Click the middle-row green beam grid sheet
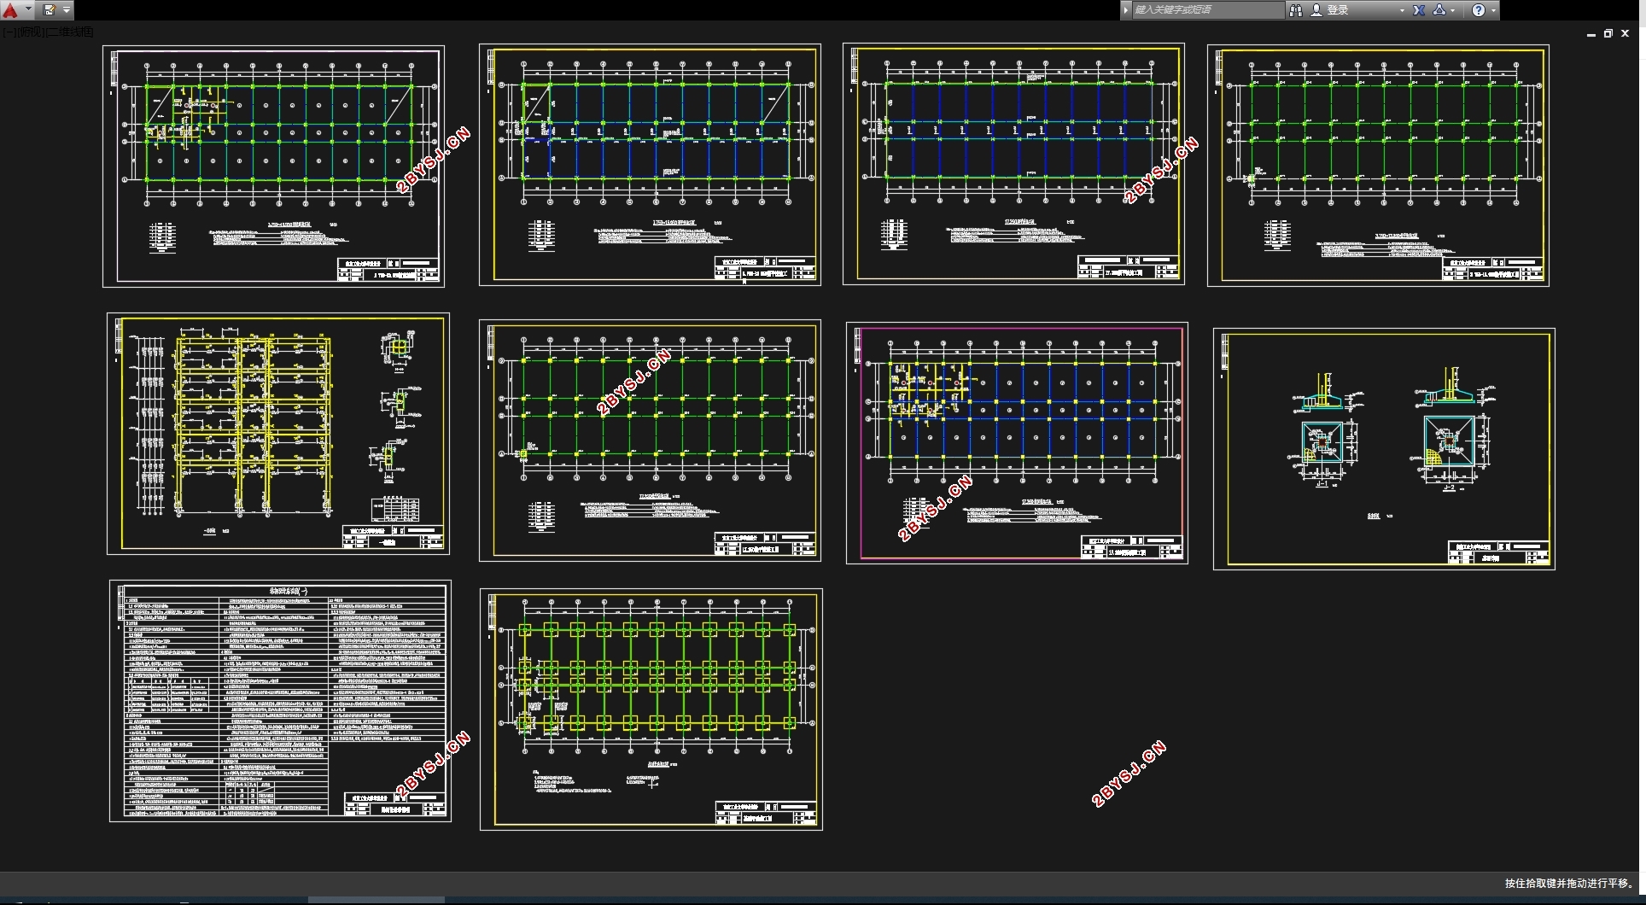Screen dimensions: 1646x905 tap(650, 441)
